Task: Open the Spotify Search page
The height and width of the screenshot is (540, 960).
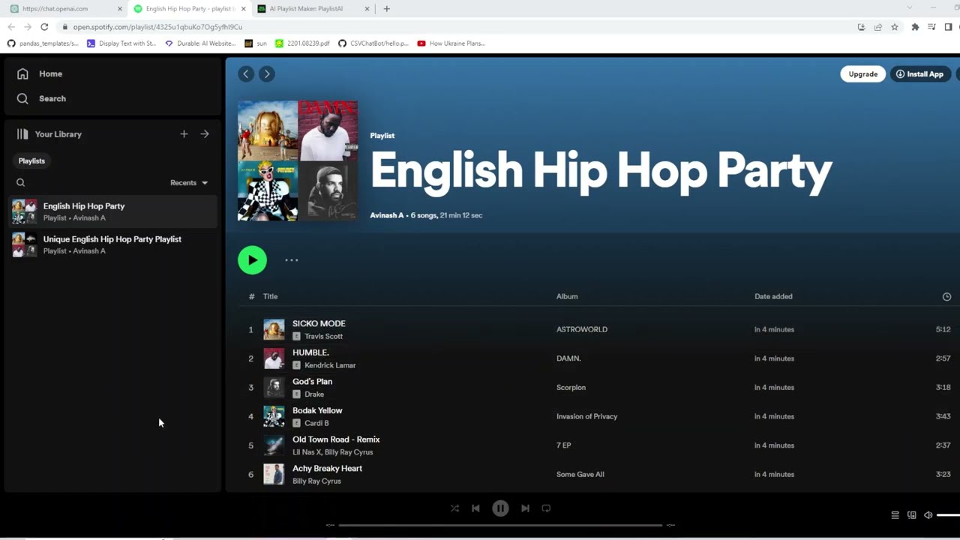Action: coord(42,98)
